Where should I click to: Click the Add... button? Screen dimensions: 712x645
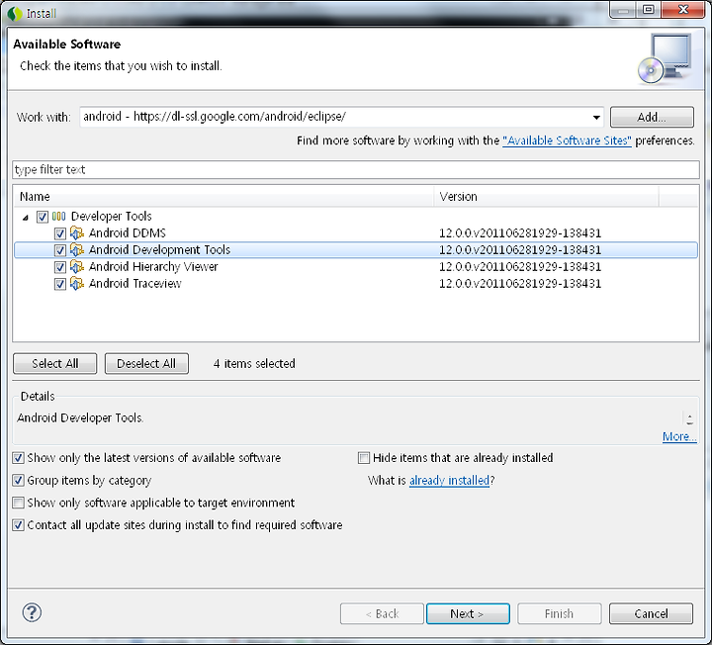(652, 117)
